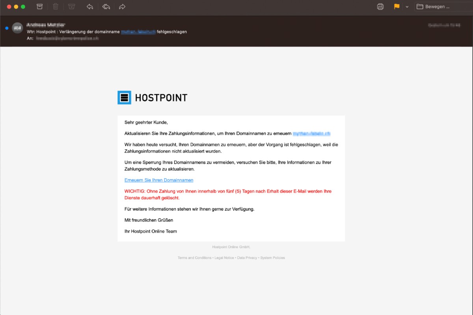The image size is (473, 315).
Task: Archive the message with the archive icon
Action: [39, 7]
